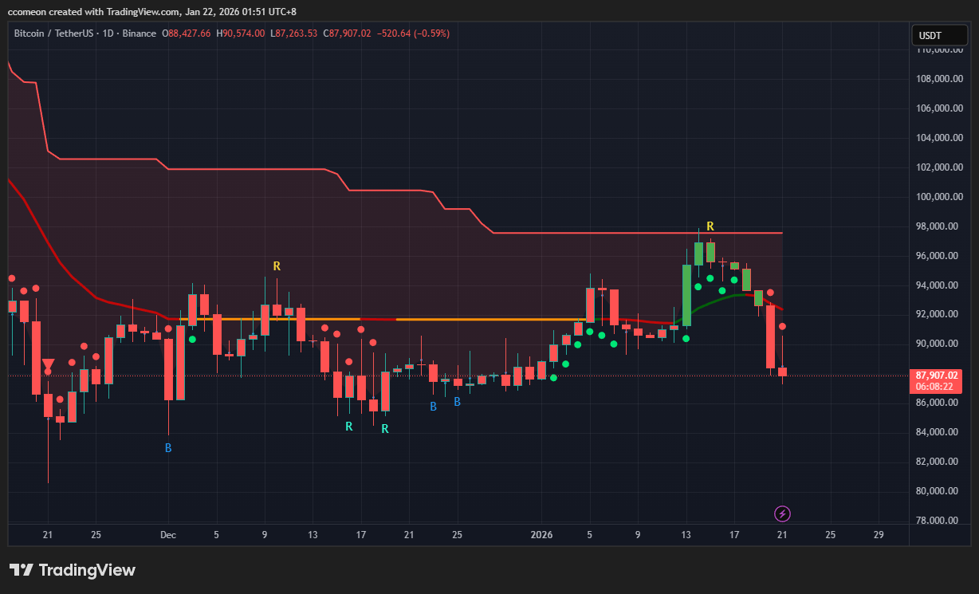Click the Binance exchange label in the title
979x594 pixels.
pos(139,33)
